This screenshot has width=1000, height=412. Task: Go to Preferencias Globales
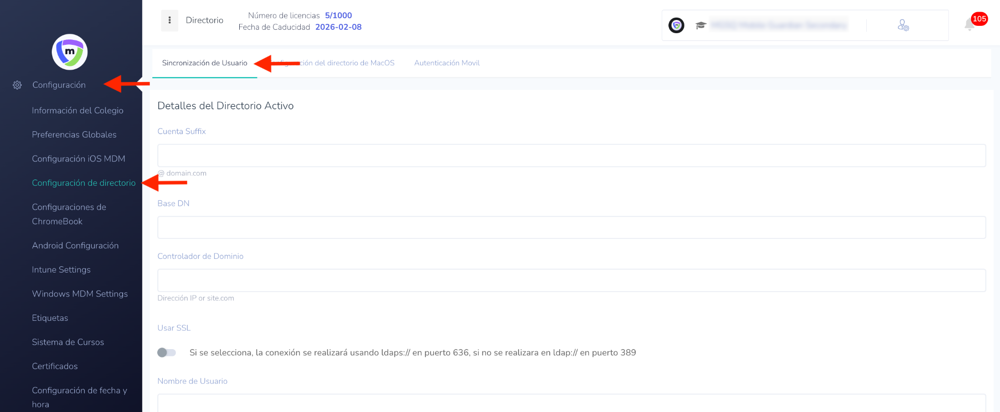tap(74, 135)
